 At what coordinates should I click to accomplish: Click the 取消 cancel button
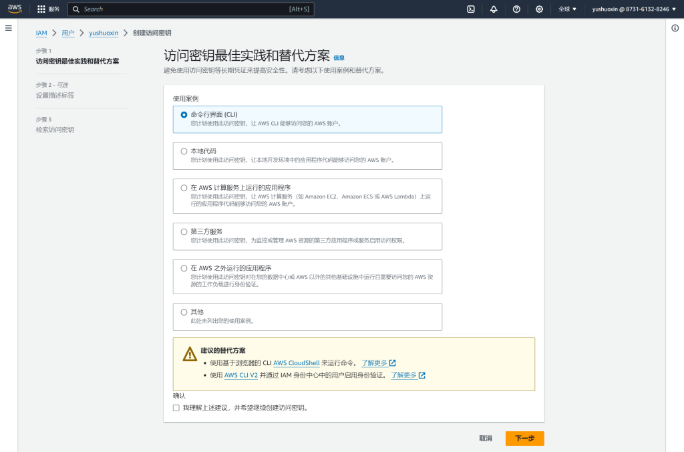click(486, 439)
